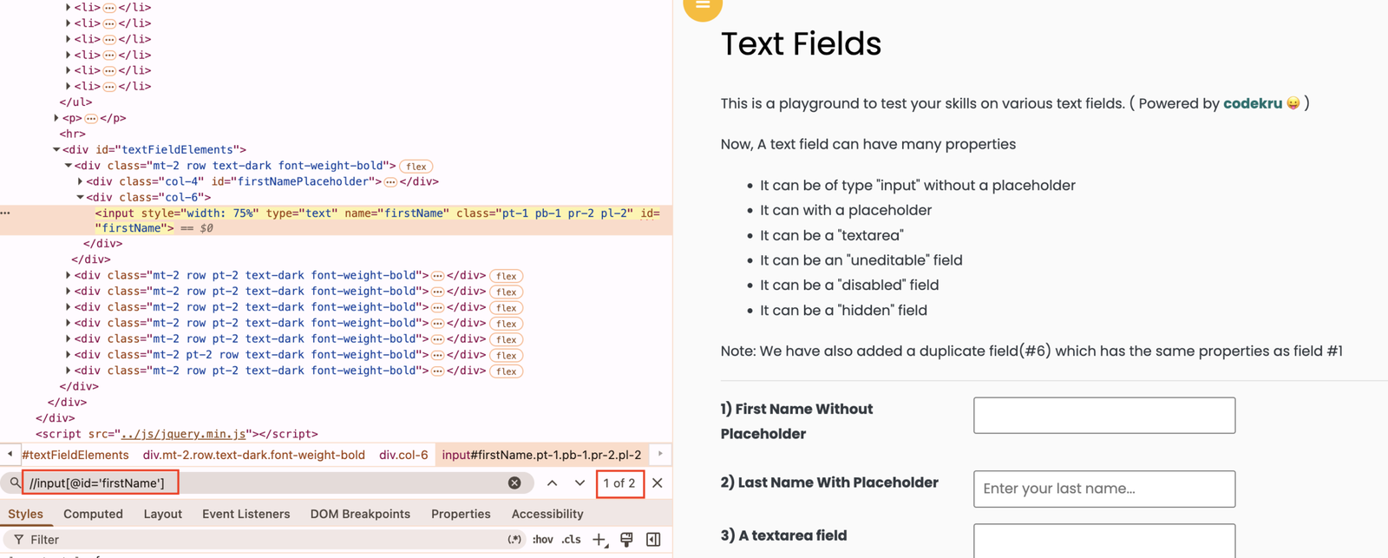Image resolution: width=1388 pixels, height=558 pixels.
Task: Click flex badge on first row div
Action: 416,166
